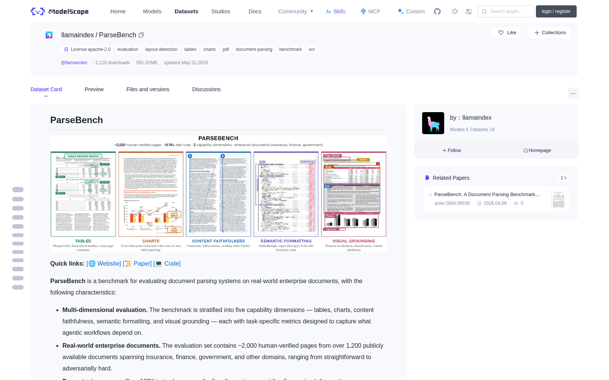
Task: Click llamaindex in the dataset path
Action: click(x=78, y=35)
